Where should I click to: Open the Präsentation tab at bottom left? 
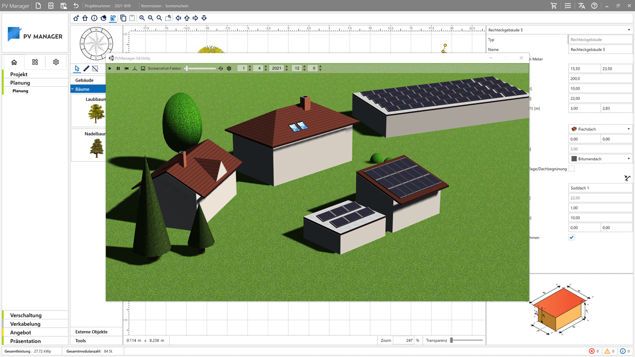25,341
